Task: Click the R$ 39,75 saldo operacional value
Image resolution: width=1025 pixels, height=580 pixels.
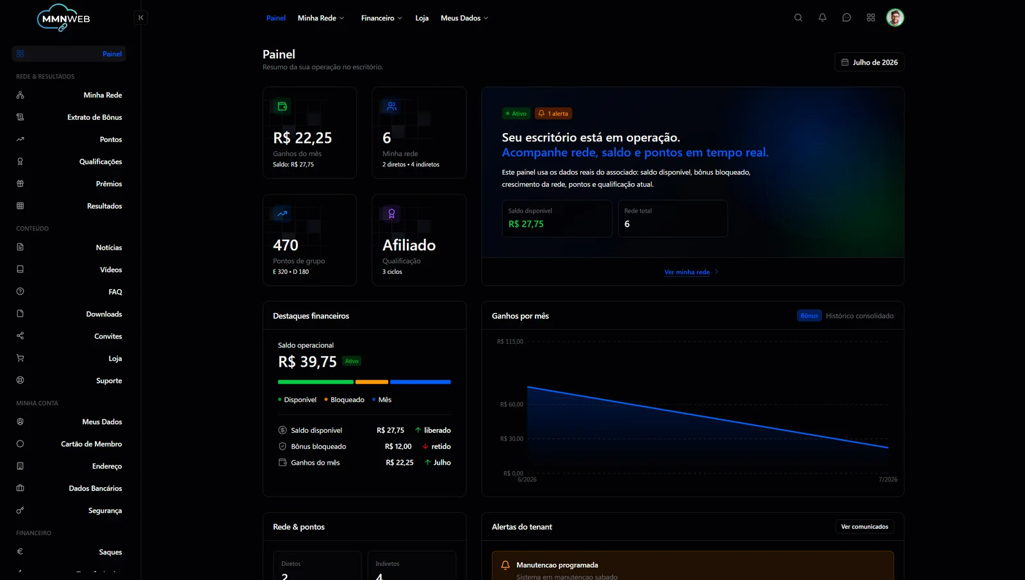Action: (x=307, y=362)
